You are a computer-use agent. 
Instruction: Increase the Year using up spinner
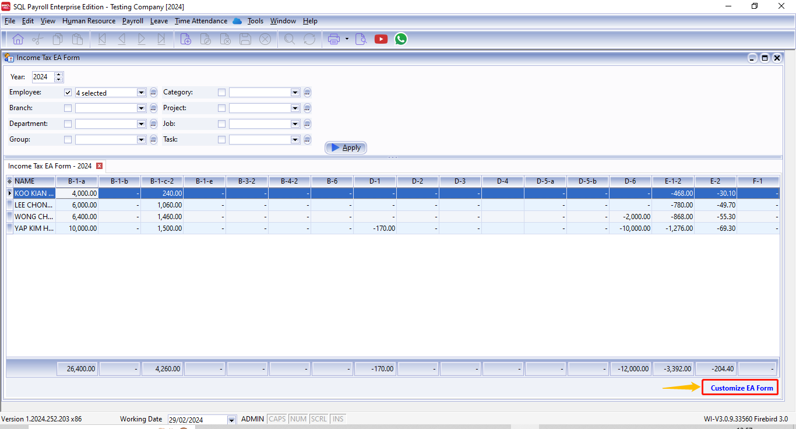coord(58,75)
